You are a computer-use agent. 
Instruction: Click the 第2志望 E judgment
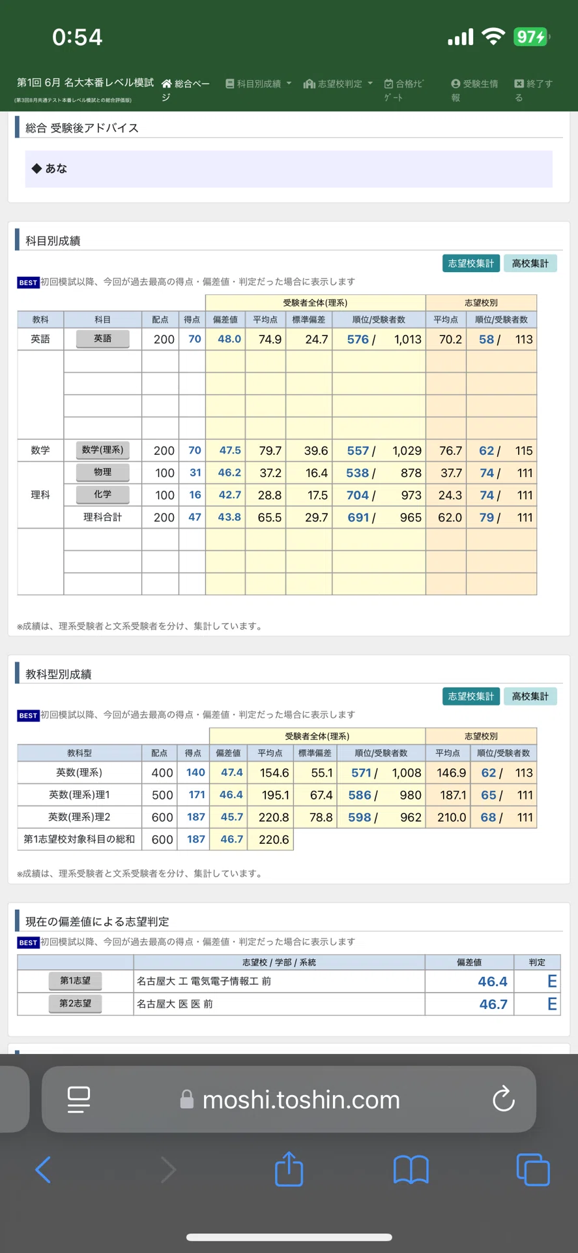point(552,1004)
